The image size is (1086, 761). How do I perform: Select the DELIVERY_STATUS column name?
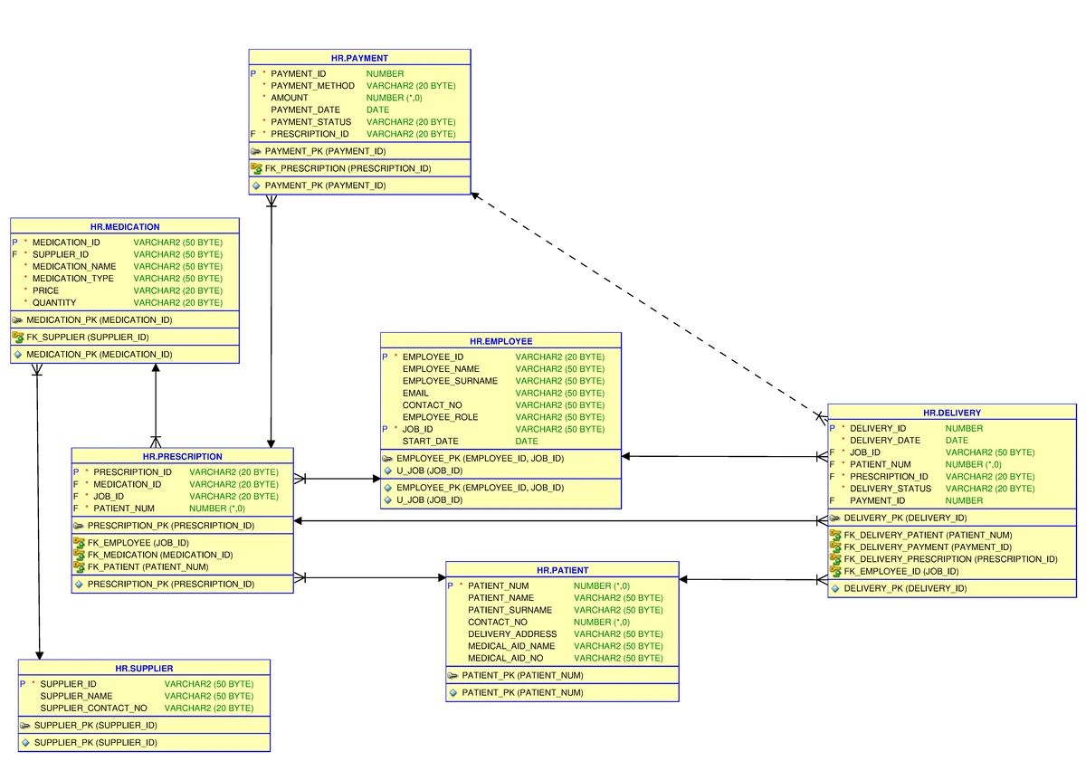891,489
